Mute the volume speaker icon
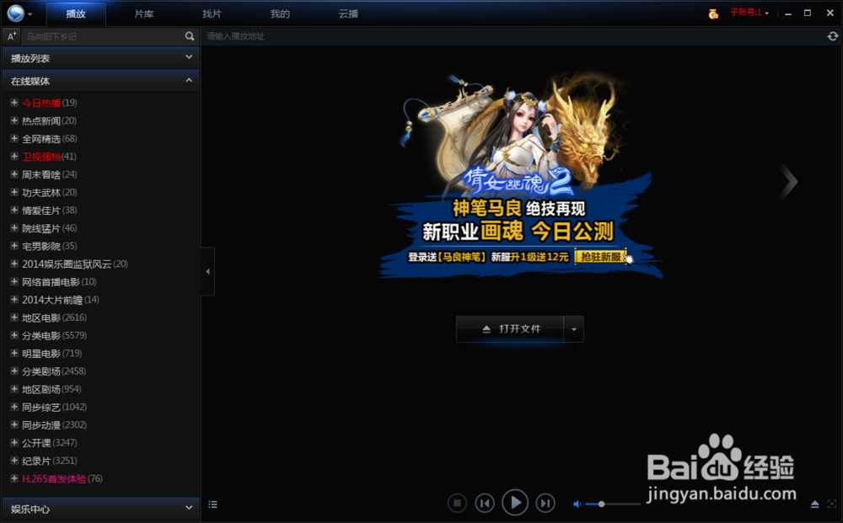 tap(577, 504)
